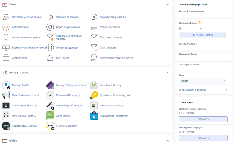The height and width of the screenshot is (143, 233).
Task: Open the external link icon under Основной Домен
Action: coord(201,28)
